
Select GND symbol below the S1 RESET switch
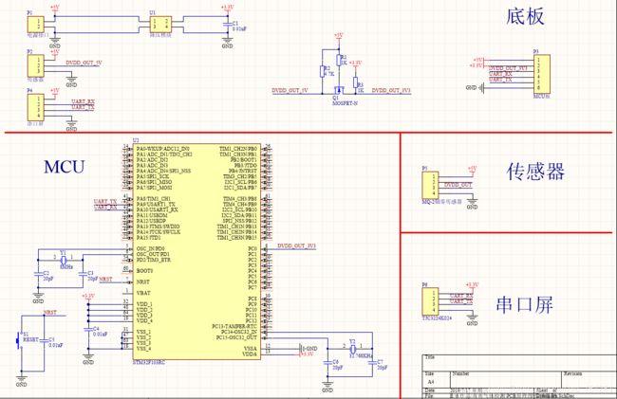(22, 380)
